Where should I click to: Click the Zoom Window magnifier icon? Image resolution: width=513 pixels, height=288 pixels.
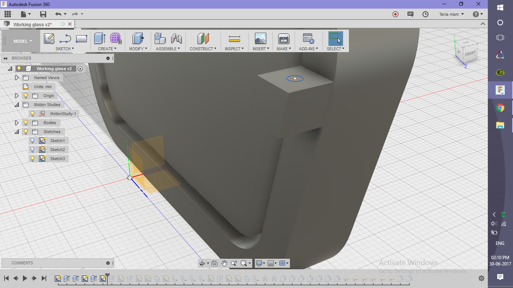coord(244,263)
